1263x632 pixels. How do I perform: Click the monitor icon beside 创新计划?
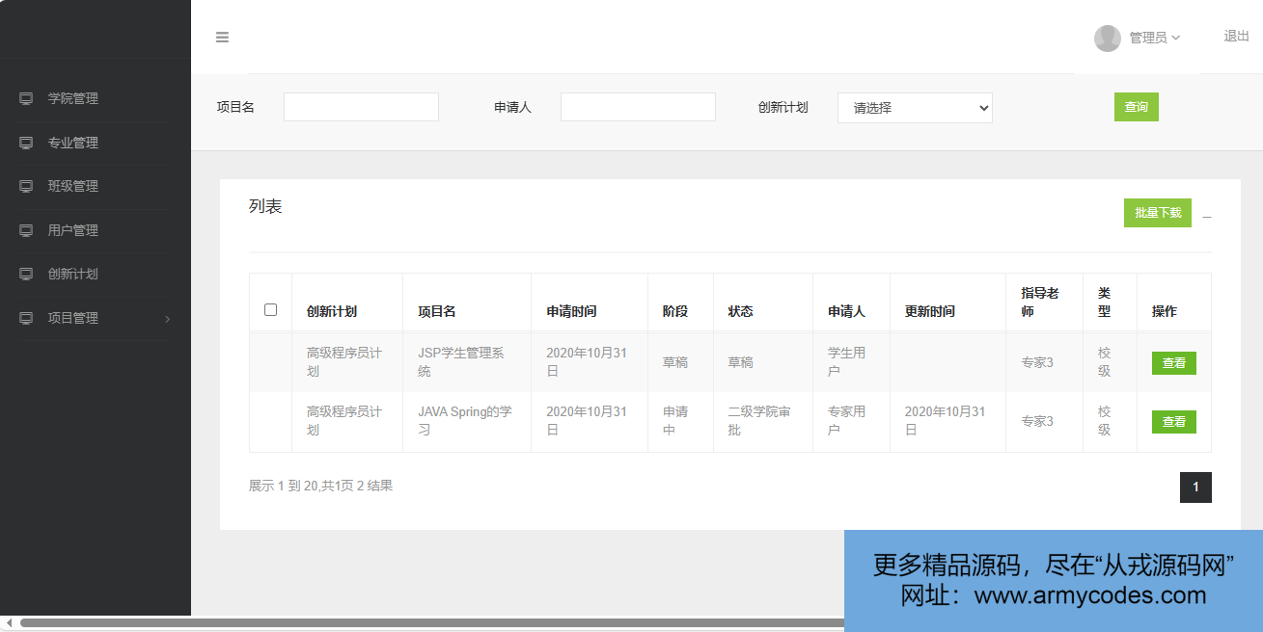[26, 274]
